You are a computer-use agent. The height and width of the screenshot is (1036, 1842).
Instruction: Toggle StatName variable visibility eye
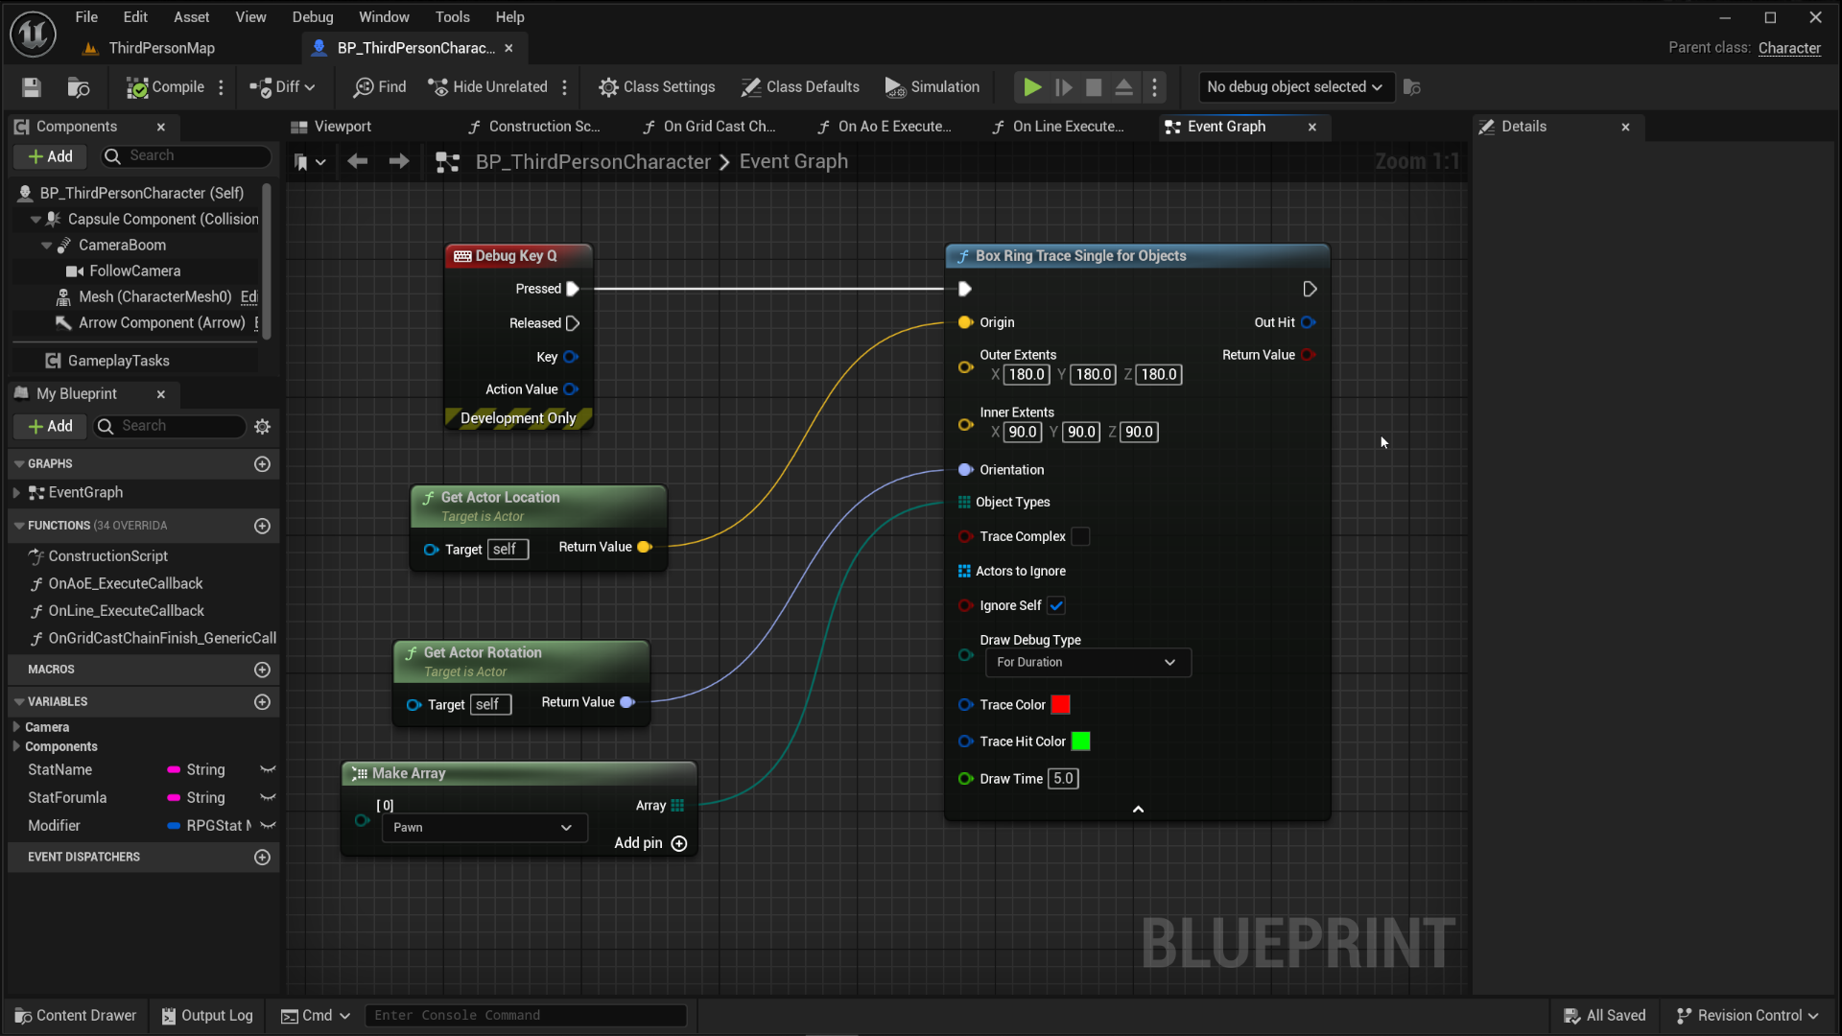pos(268,770)
